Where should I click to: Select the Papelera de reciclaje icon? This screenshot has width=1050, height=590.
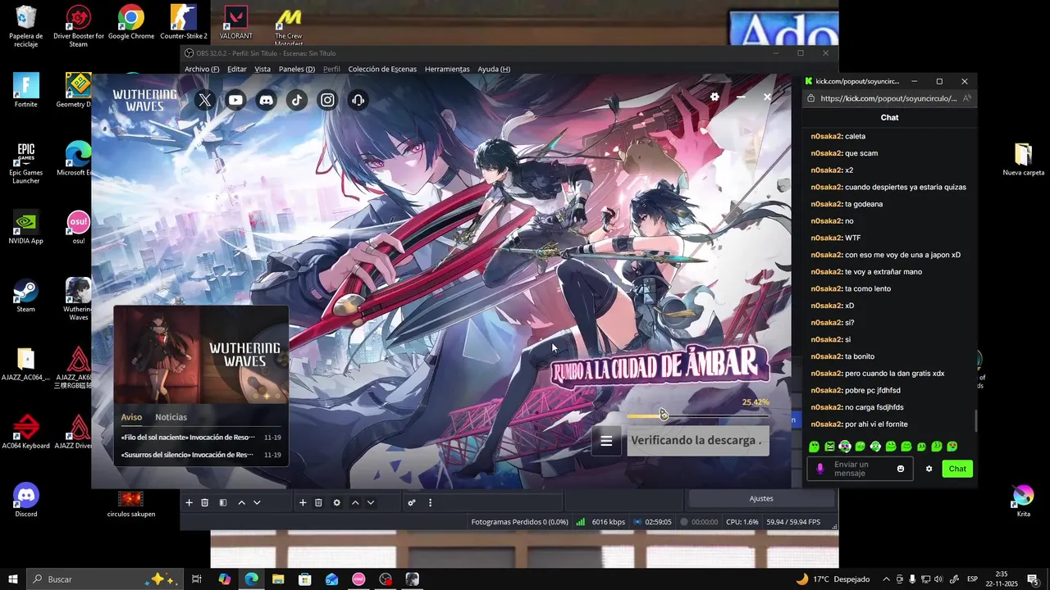26,26
